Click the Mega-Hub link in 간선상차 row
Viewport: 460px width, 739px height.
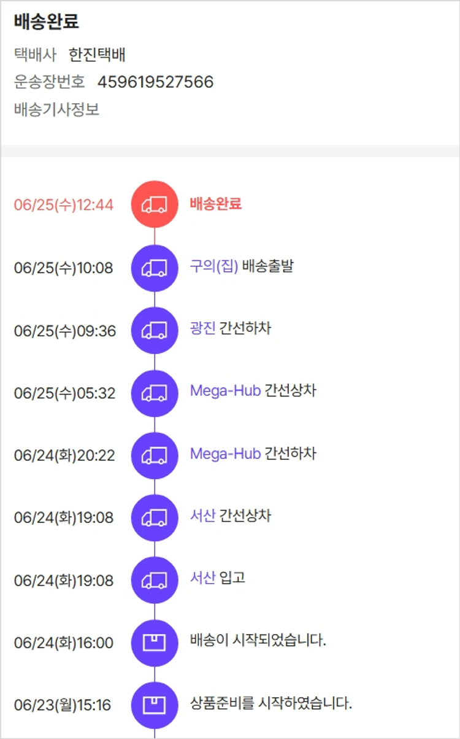coord(226,391)
